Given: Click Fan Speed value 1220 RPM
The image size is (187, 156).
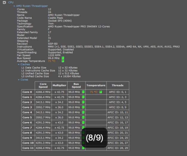Looking at the screenshot, I should click(x=54, y=55).
